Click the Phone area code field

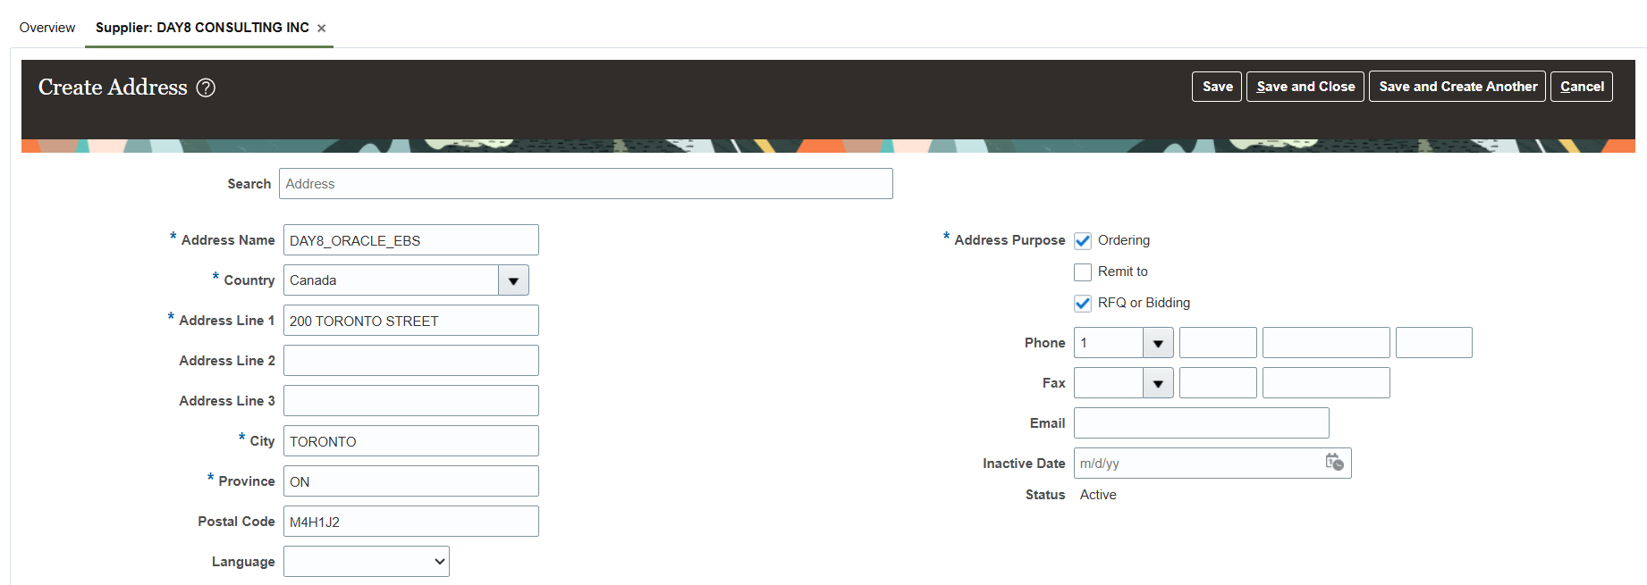click(1218, 343)
